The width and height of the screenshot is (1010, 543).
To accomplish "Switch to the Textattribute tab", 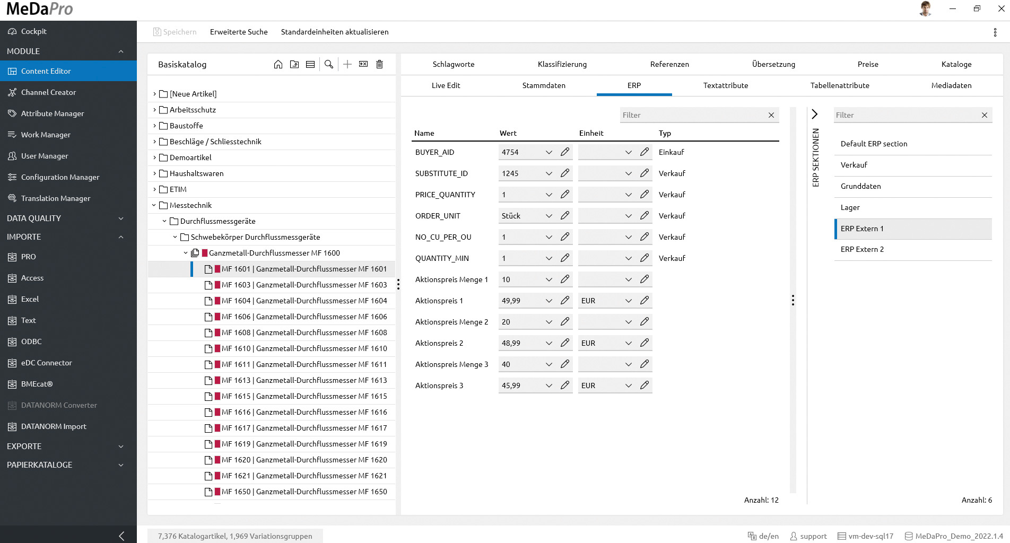I will (x=726, y=85).
